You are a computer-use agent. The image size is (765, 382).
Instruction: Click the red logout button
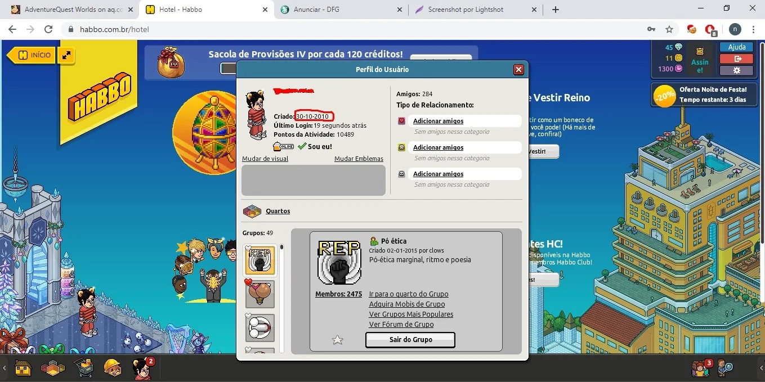coord(736,59)
